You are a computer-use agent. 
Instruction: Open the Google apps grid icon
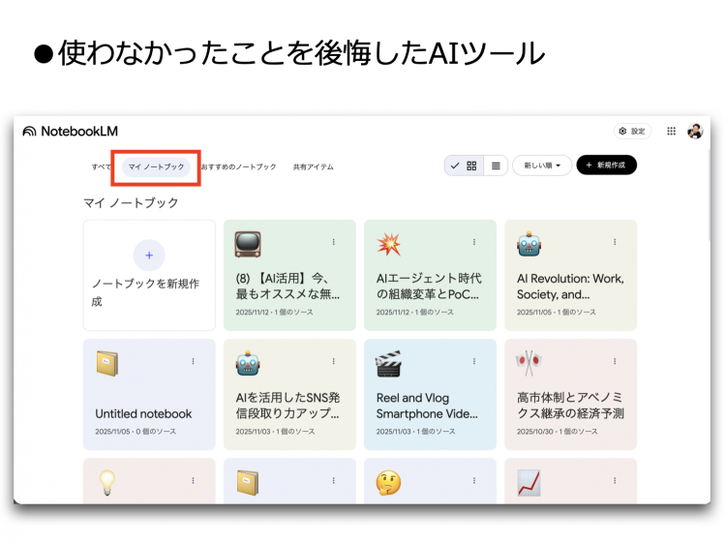[x=671, y=132]
